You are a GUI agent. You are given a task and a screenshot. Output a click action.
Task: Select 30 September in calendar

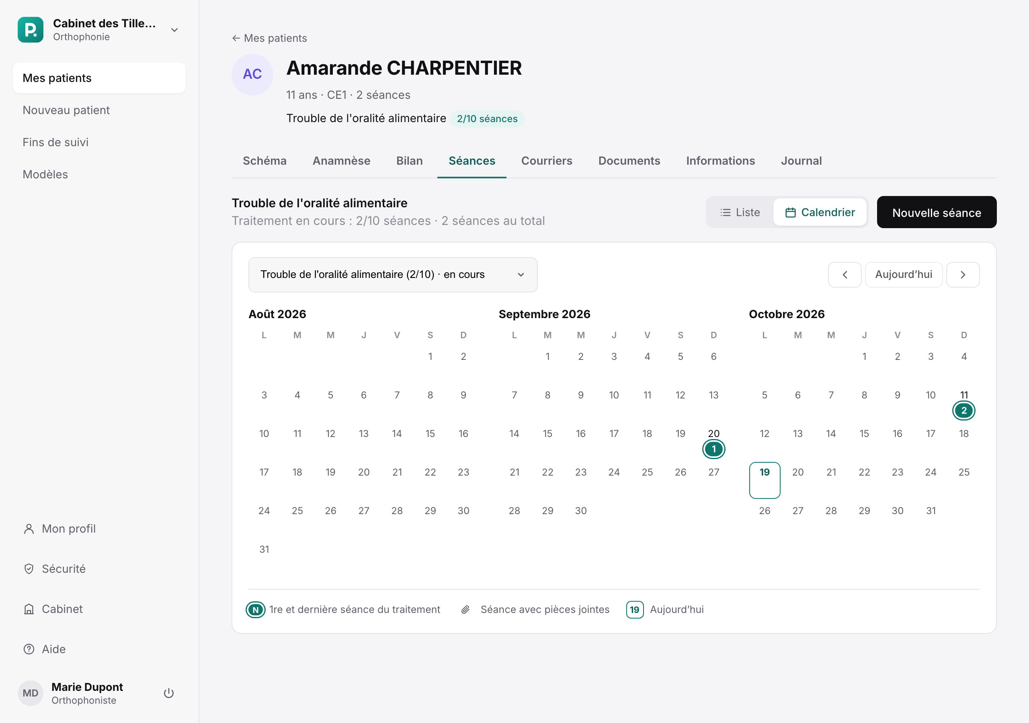coord(580,511)
